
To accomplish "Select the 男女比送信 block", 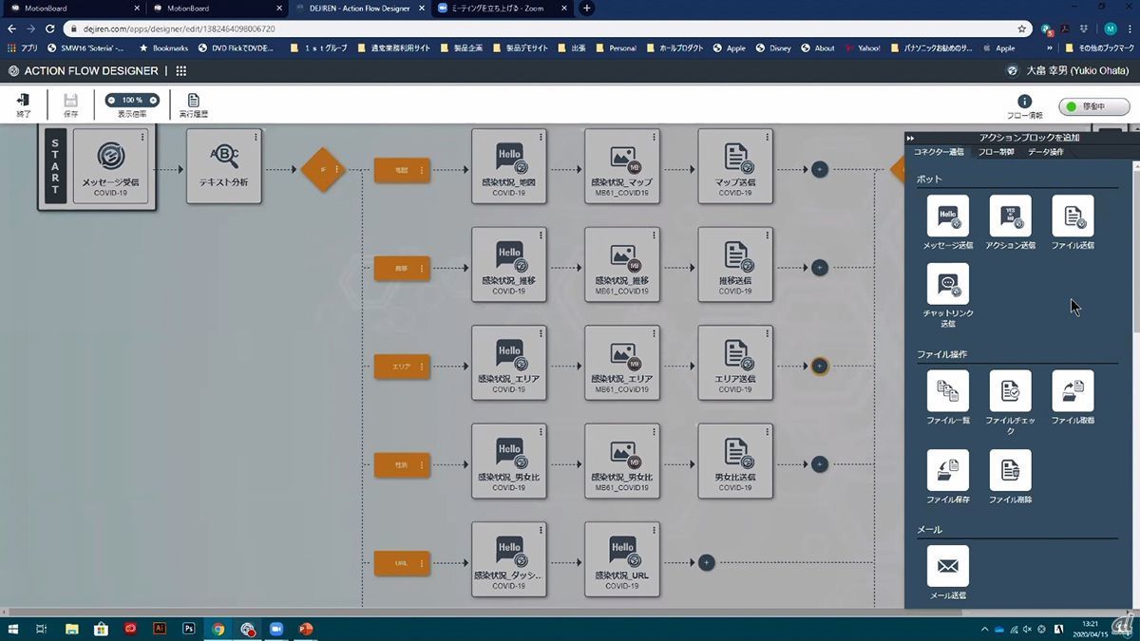I will pyautogui.click(x=735, y=461).
